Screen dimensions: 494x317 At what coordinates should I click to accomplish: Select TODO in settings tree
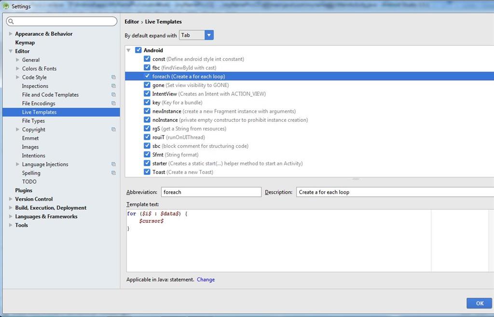tap(29, 182)
